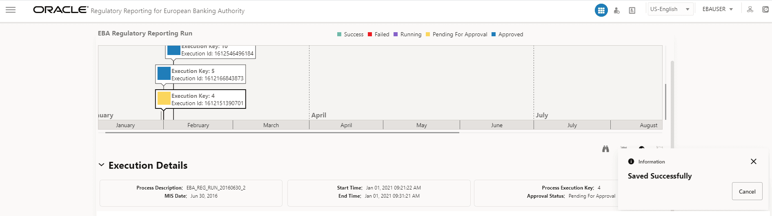Click Cancel in the Information popup

tap(747, 191)
